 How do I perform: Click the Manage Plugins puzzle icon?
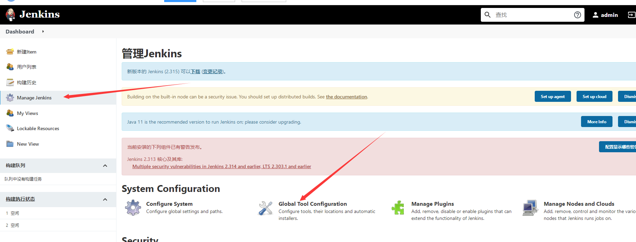(398, 208)
